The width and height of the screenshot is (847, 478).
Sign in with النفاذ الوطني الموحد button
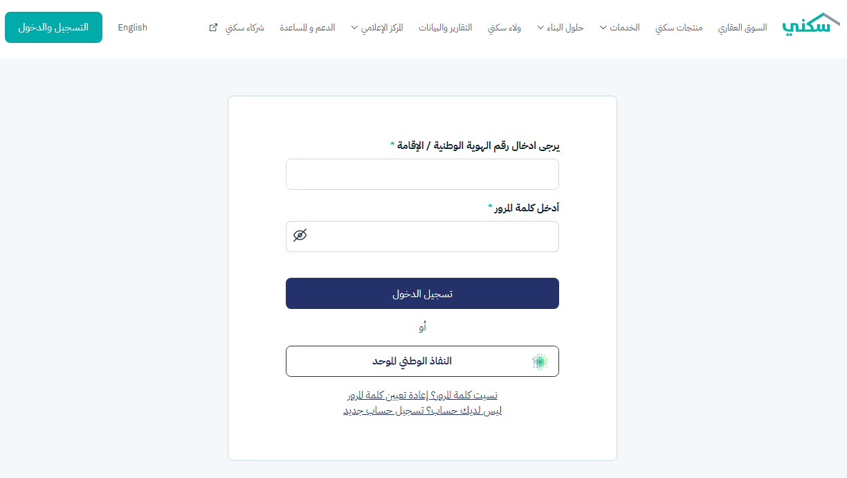click(422, 362)
